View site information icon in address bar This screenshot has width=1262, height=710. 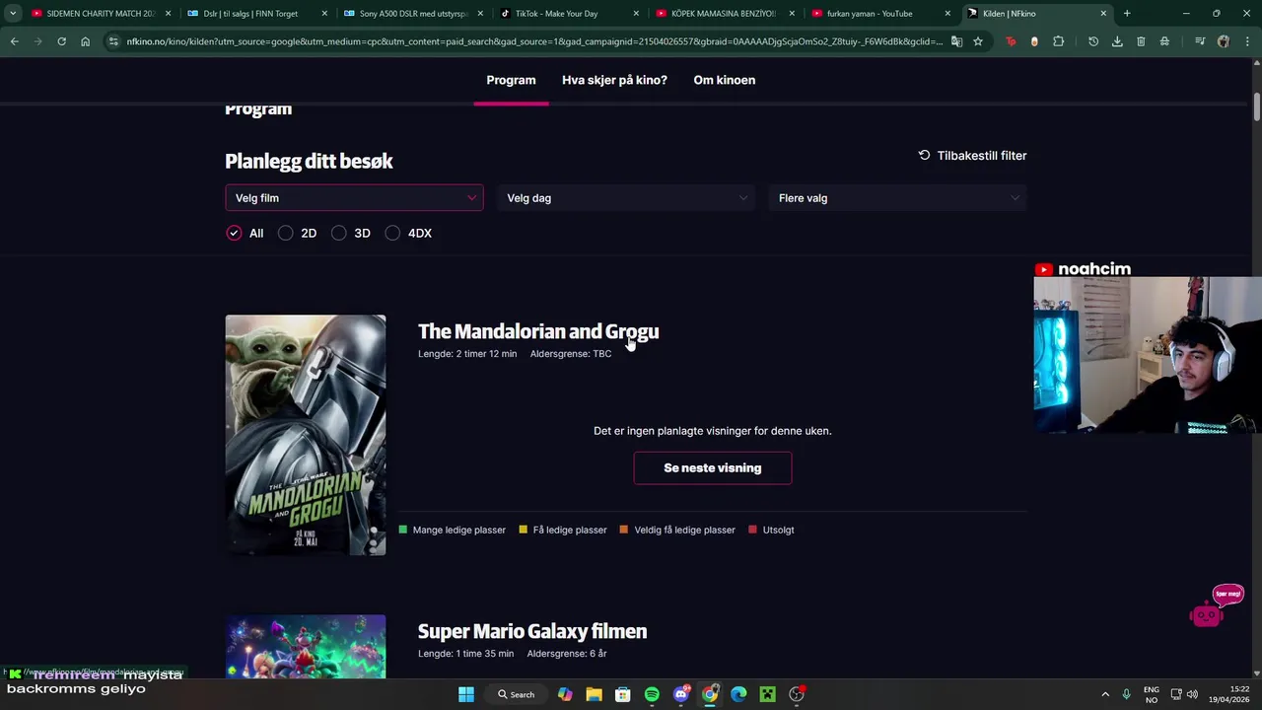tap(114, 41)
